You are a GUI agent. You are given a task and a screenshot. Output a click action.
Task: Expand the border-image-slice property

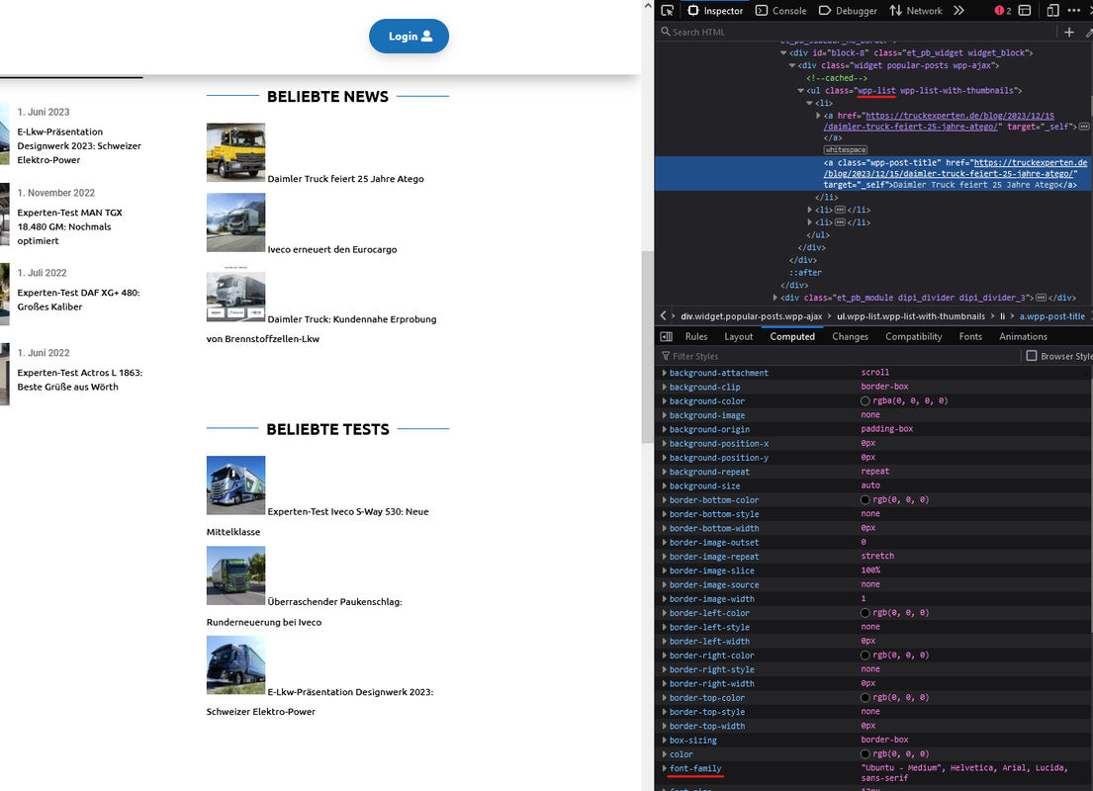(x=665, y=571)
